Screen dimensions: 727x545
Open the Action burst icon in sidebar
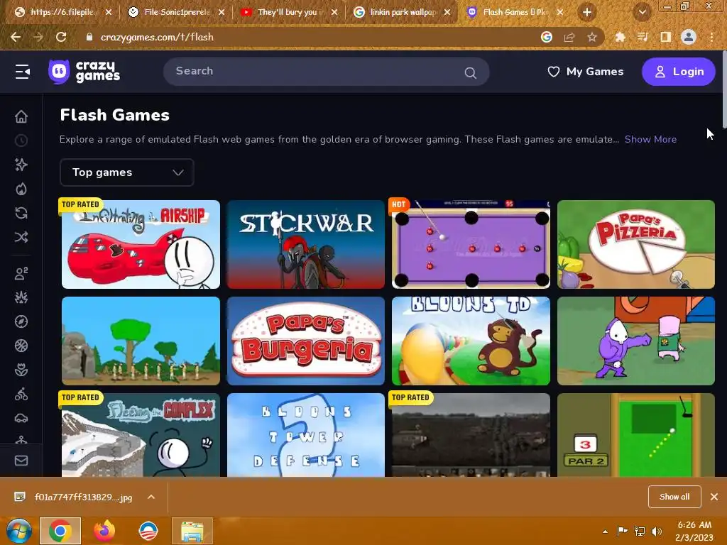[21, 297]
